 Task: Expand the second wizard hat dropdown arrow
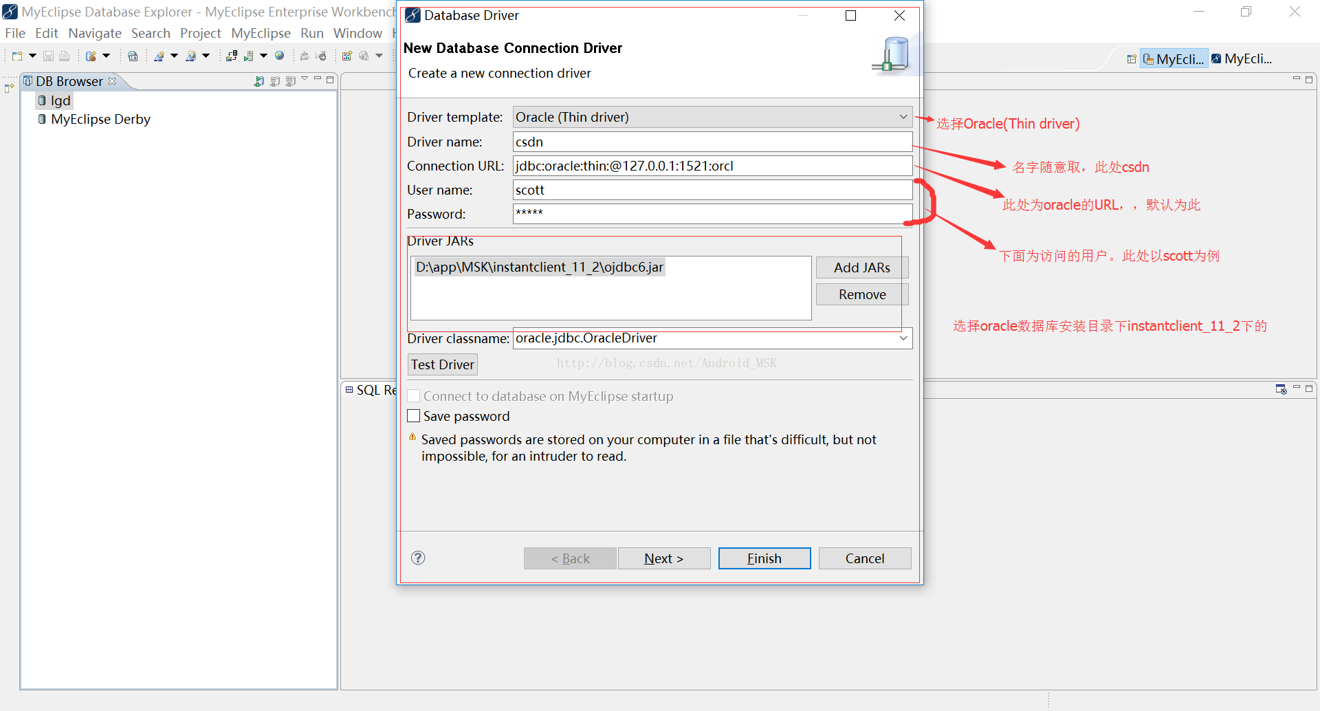coord(206,56)
